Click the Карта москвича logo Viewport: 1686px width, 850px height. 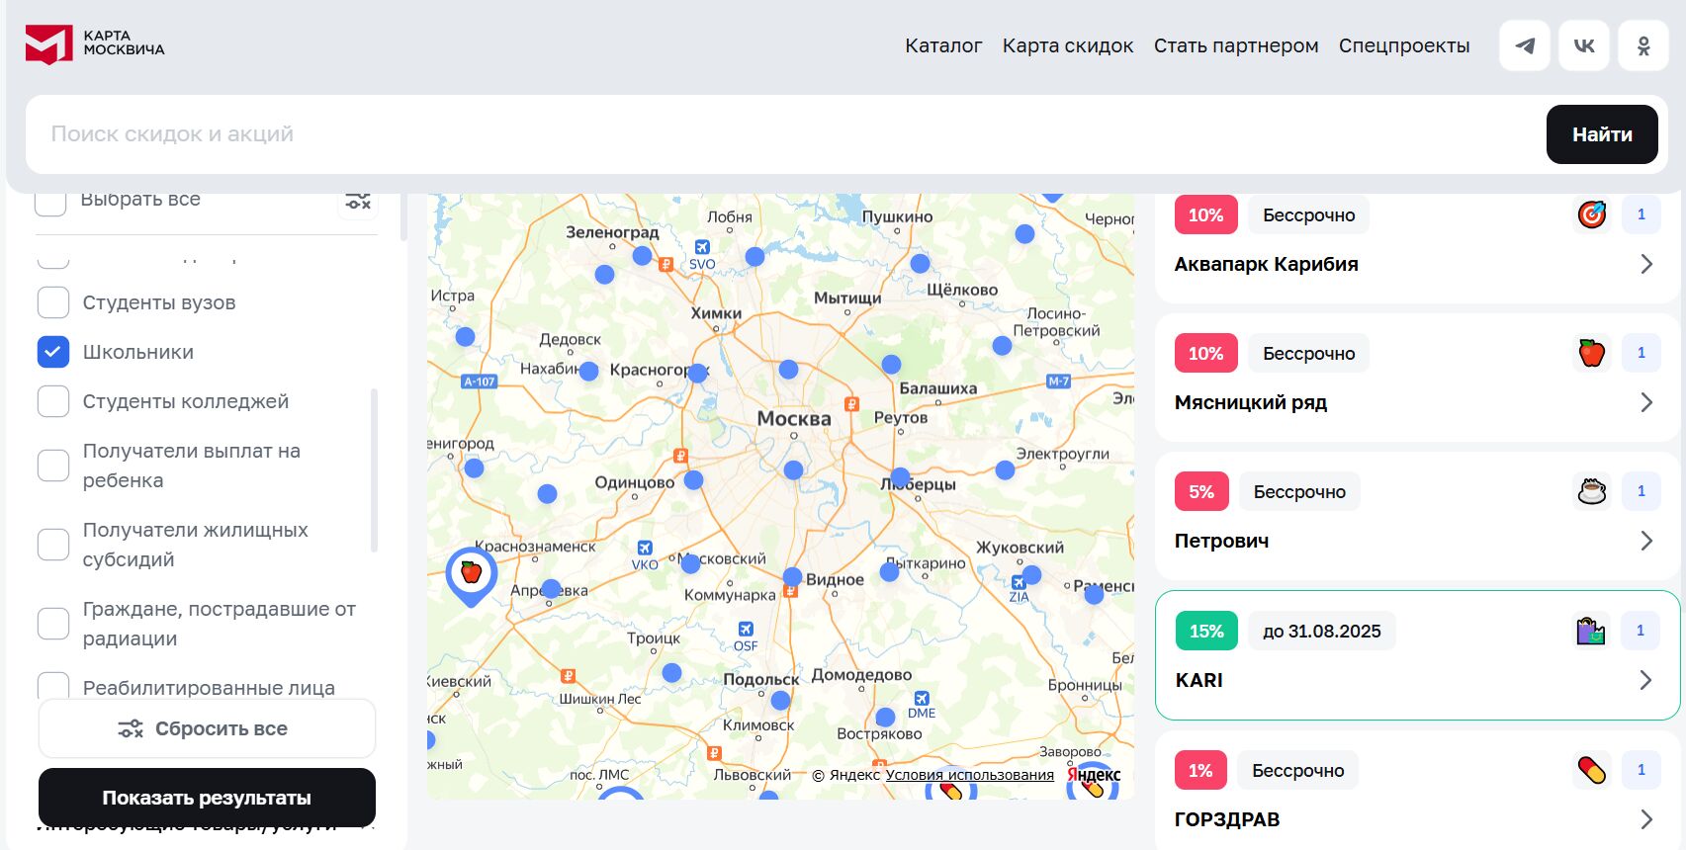pos(95,43)
